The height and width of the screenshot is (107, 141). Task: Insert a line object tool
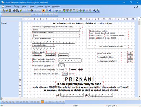coord(60,10)
